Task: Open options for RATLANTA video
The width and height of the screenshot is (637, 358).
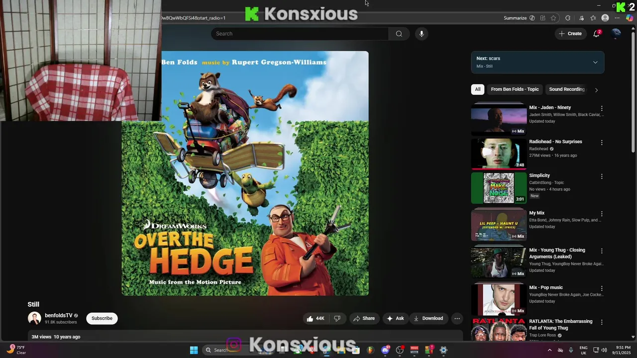Action: click(602, 322)
